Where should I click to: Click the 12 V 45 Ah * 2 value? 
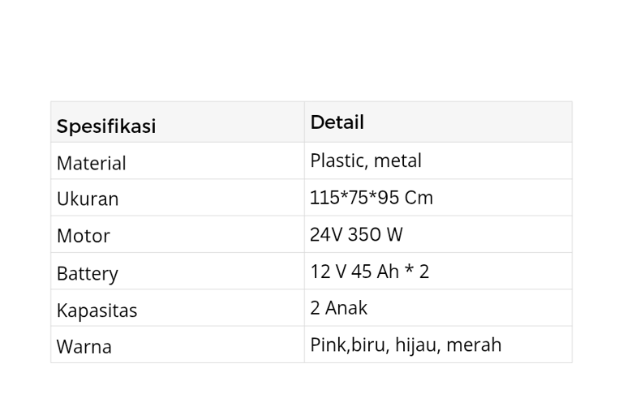(x=370, y=272)
